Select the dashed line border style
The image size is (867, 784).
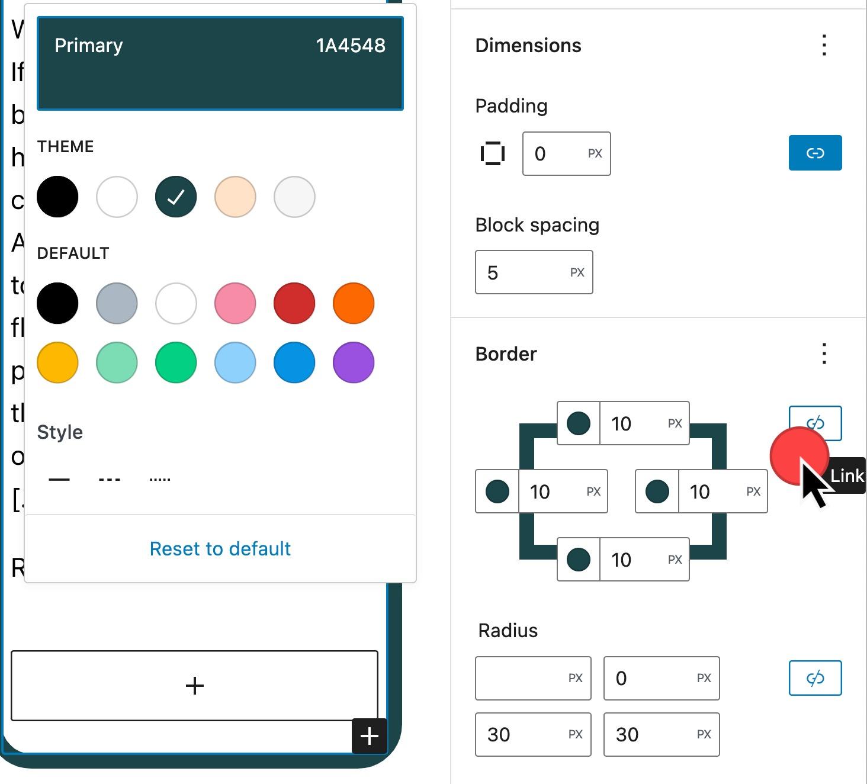pyautogui.click(x=110, y=479)
